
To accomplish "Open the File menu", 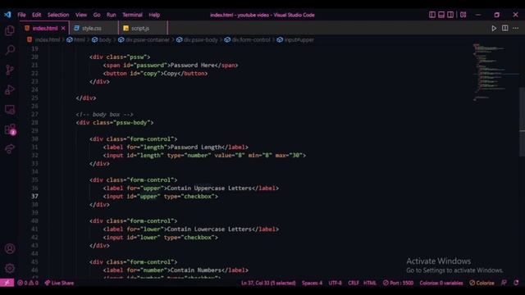I will click(22, 15).
